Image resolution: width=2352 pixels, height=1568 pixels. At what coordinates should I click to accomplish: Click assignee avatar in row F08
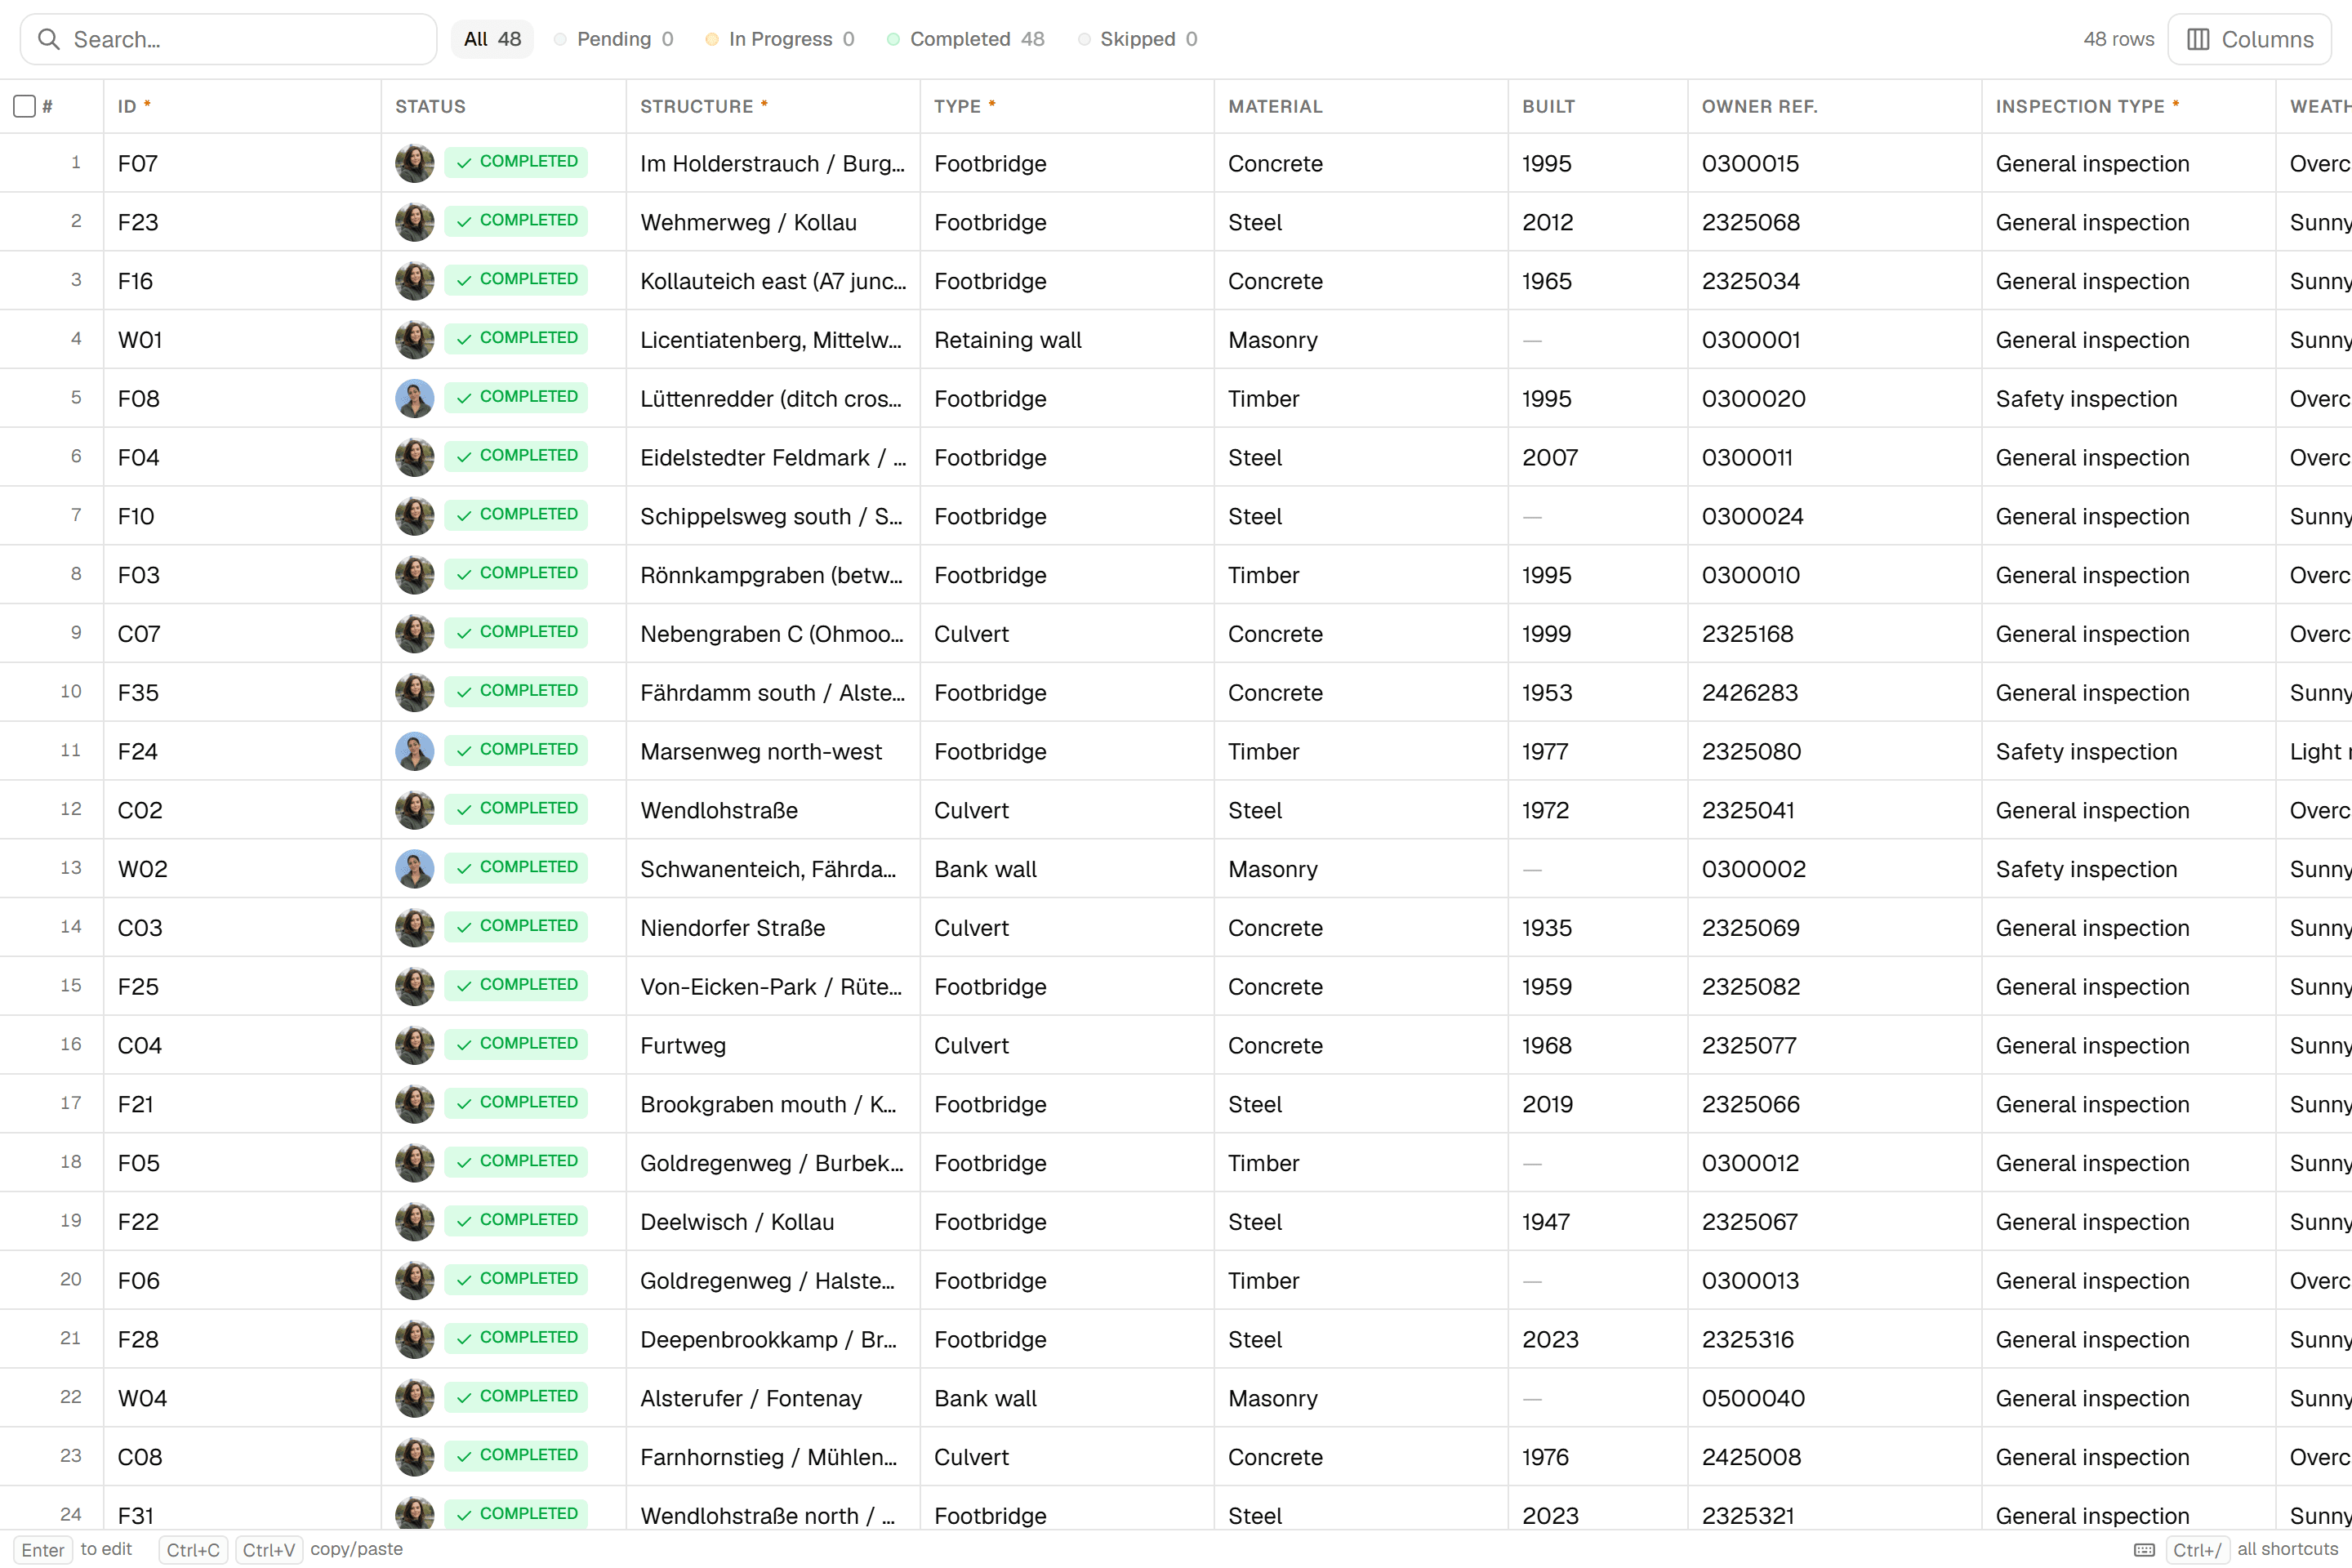point(414,398)
